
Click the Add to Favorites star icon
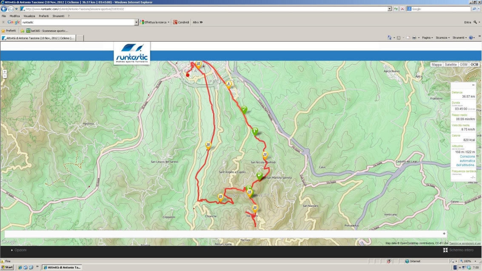[x=22, y=31]
